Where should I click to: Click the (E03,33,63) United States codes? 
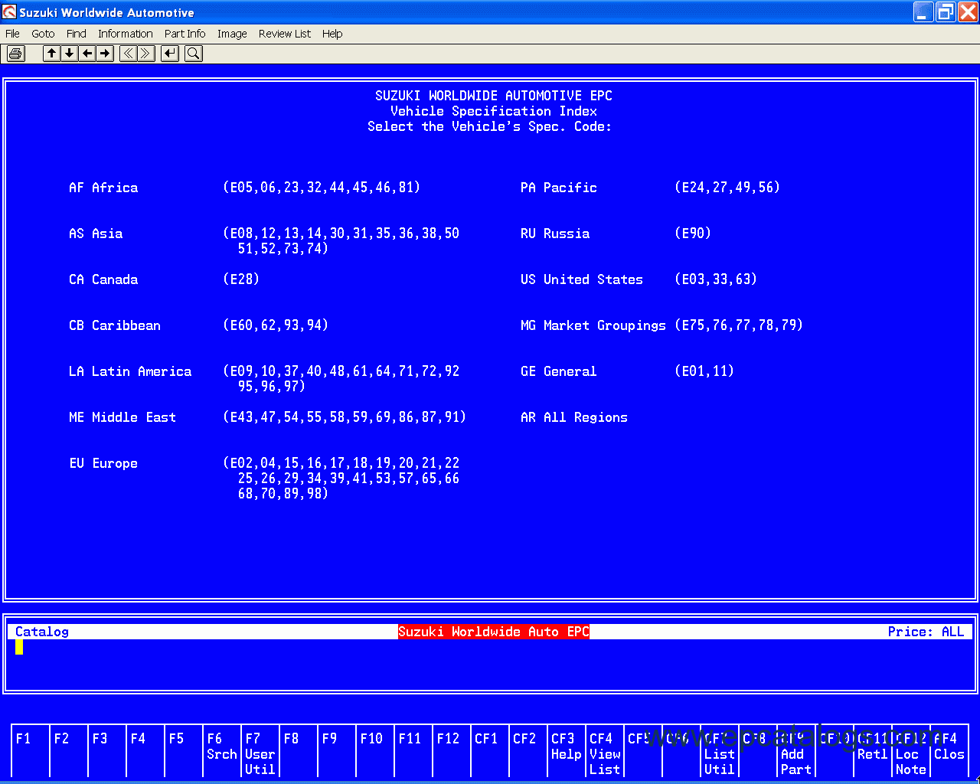(716, 279)
